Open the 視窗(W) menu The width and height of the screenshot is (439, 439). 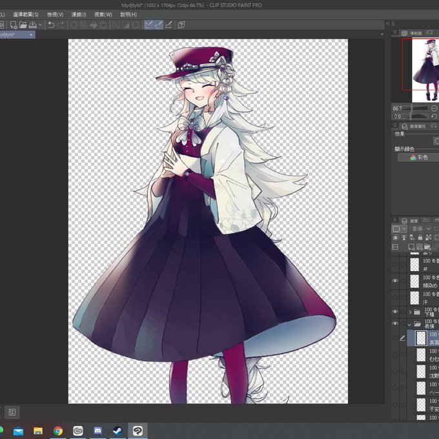click(103, 15)
